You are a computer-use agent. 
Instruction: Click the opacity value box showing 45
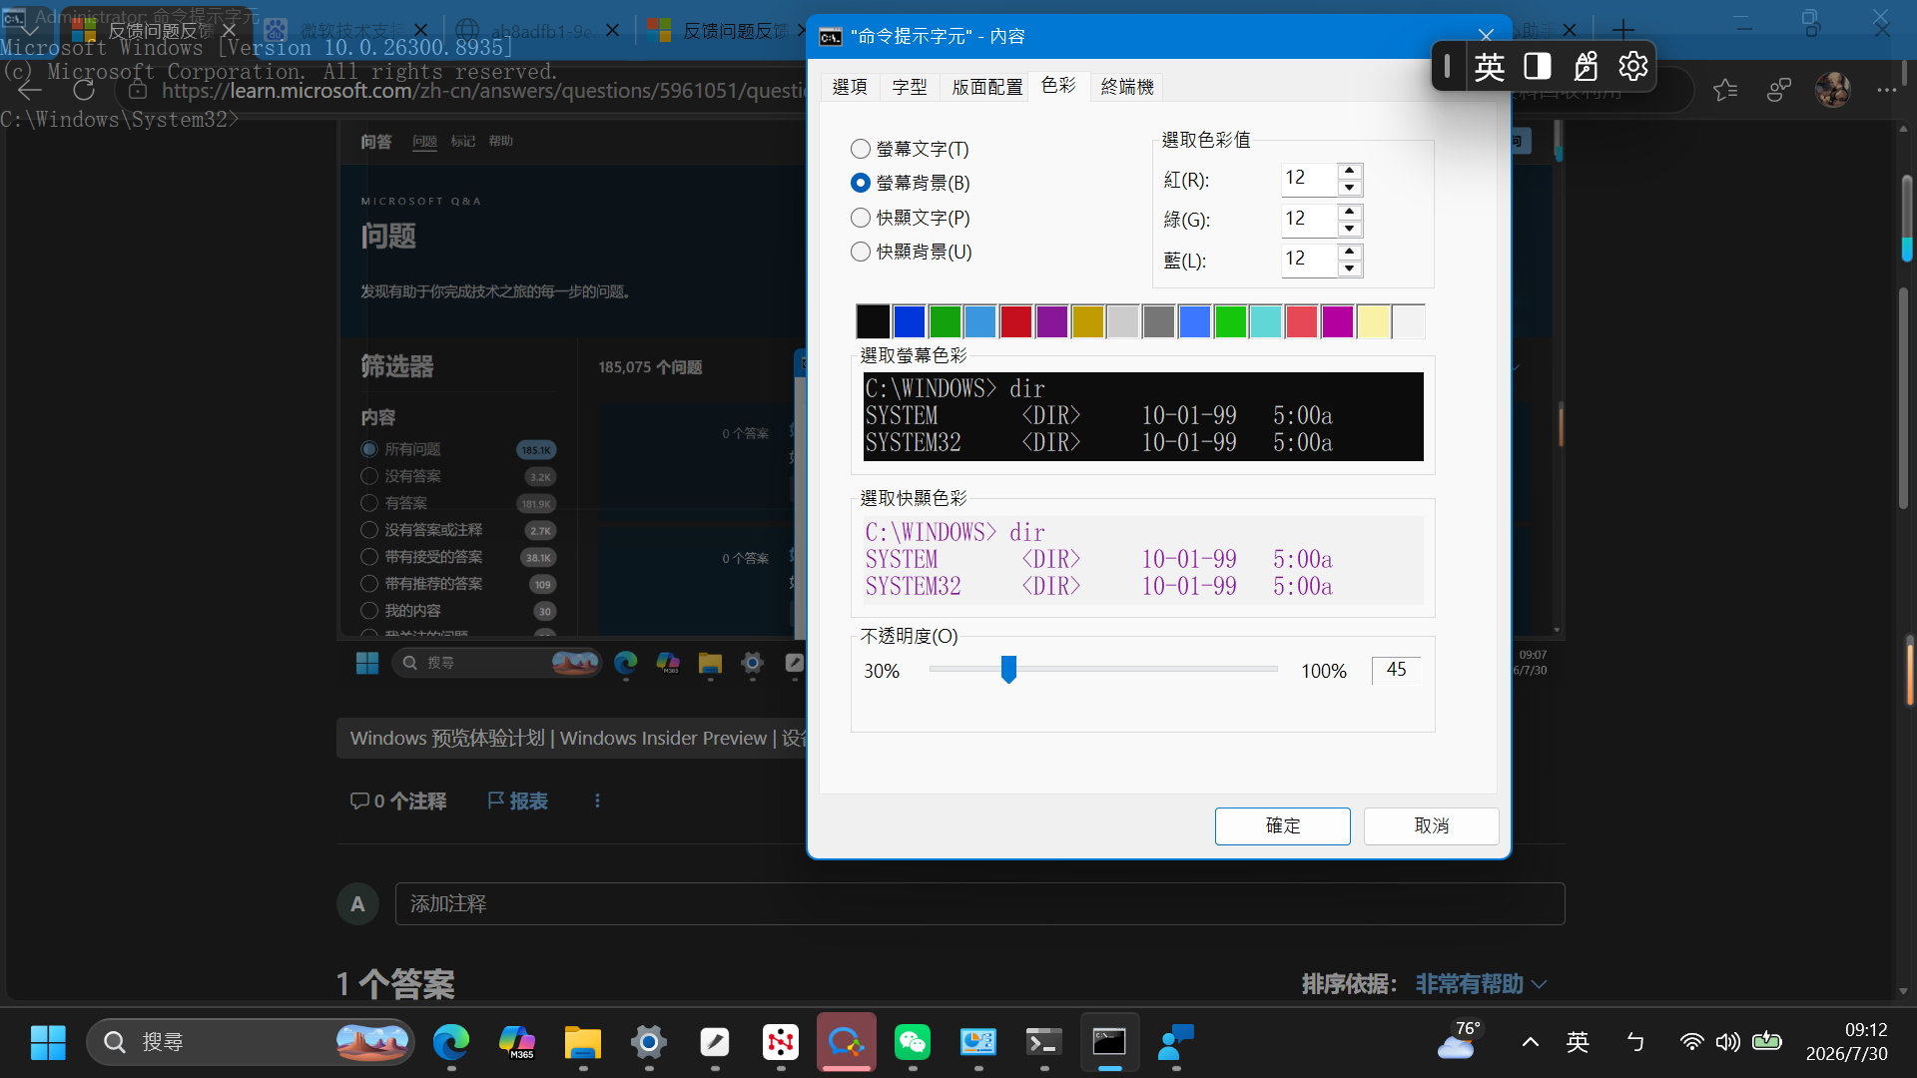[x=1396, y=670]
